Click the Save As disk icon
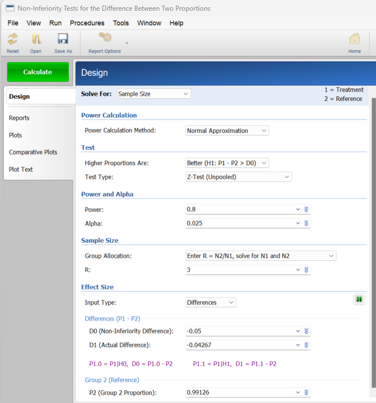The width and height of the screenshot is (376, 403). 63,39
